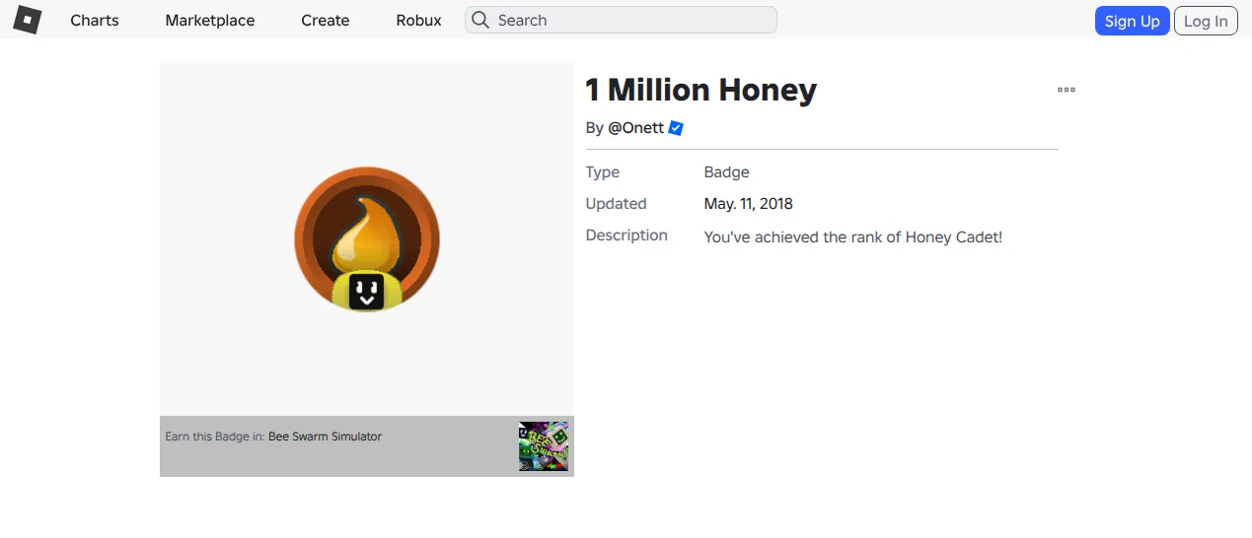This screenshot has height=538, width=1252.
Task: Open the Bee Swarm Simulator link
Action: coord(325,437)
